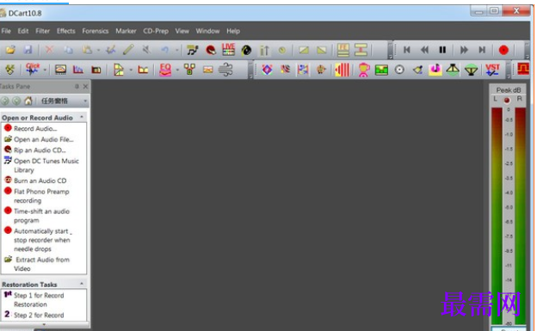
Task: Open the Filter menu
Action: (x=42, y=31)
